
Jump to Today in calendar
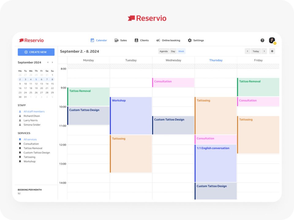256,51
